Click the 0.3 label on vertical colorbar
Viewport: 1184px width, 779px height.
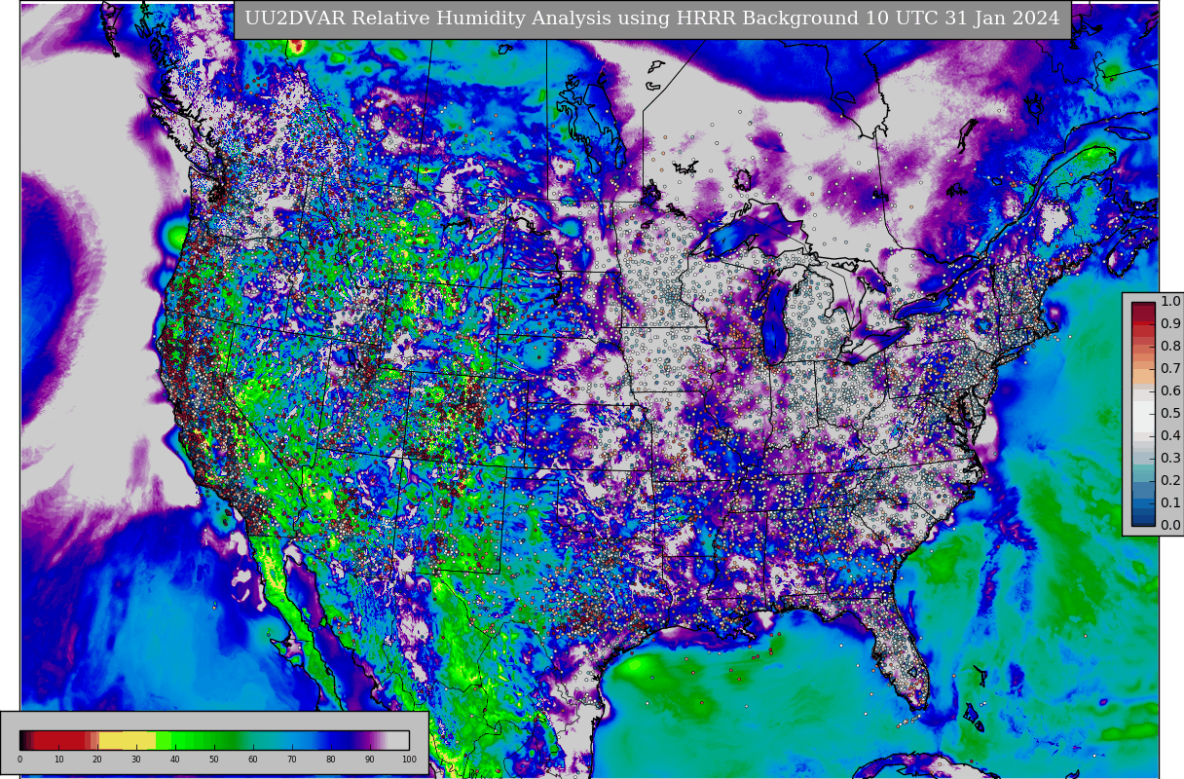[1169, 459]
